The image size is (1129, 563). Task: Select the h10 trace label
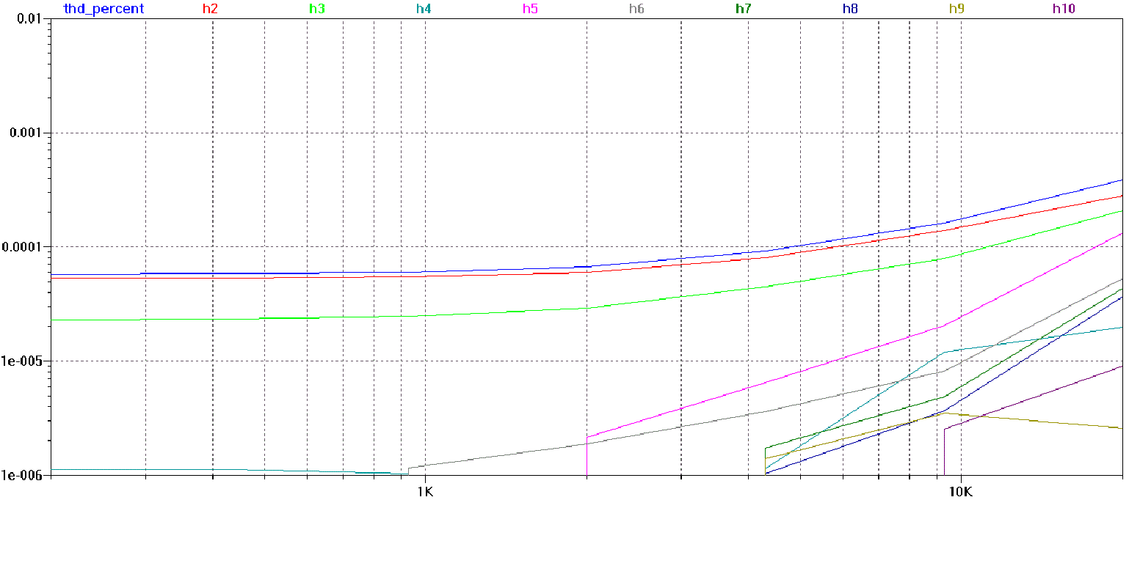[x=1064, y=10]
